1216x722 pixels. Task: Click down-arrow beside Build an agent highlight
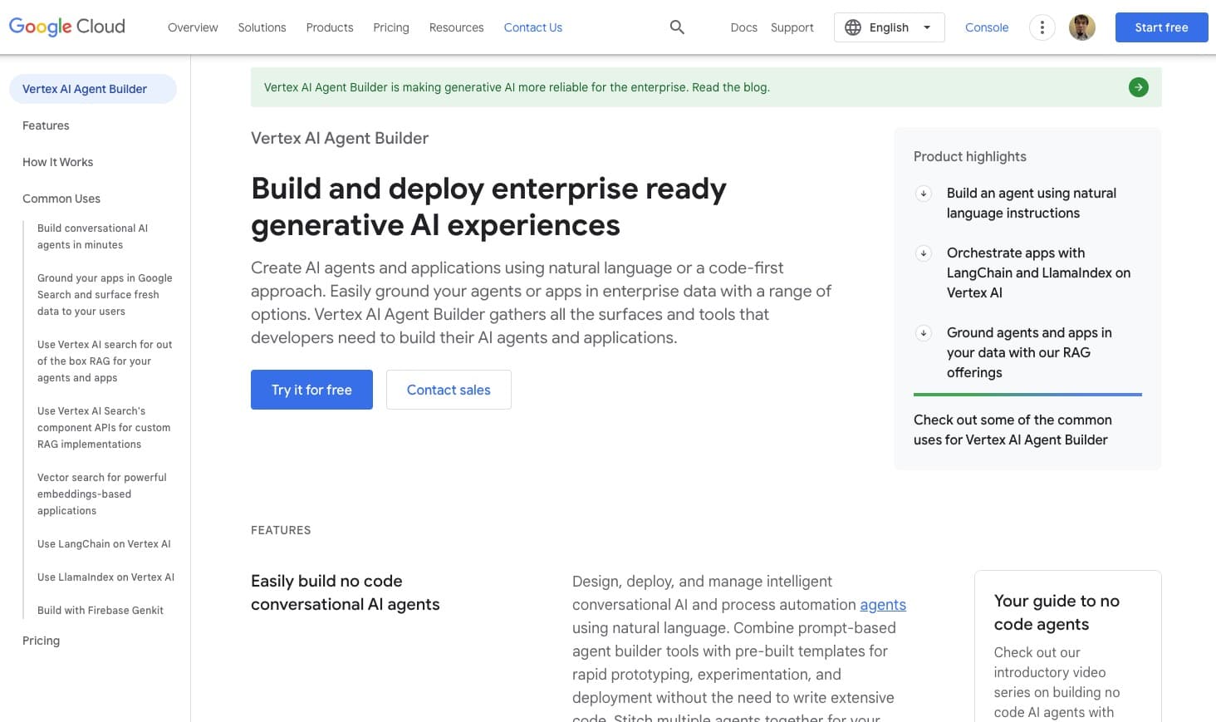(x=923, y=194)
